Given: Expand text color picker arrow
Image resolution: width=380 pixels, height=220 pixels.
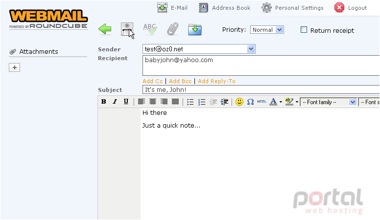Looking at the screenshot, I should click(281, 102).
